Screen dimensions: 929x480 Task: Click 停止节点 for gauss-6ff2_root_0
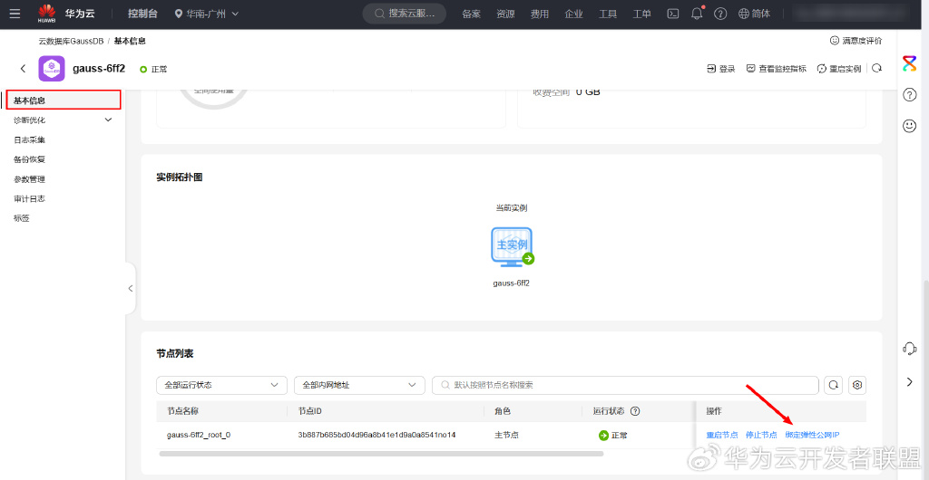coord(761,435)
